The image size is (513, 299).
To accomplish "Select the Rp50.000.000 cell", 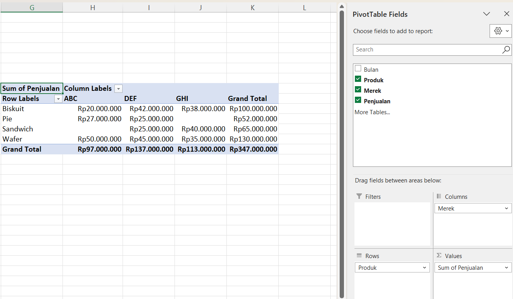I will 93,139.
